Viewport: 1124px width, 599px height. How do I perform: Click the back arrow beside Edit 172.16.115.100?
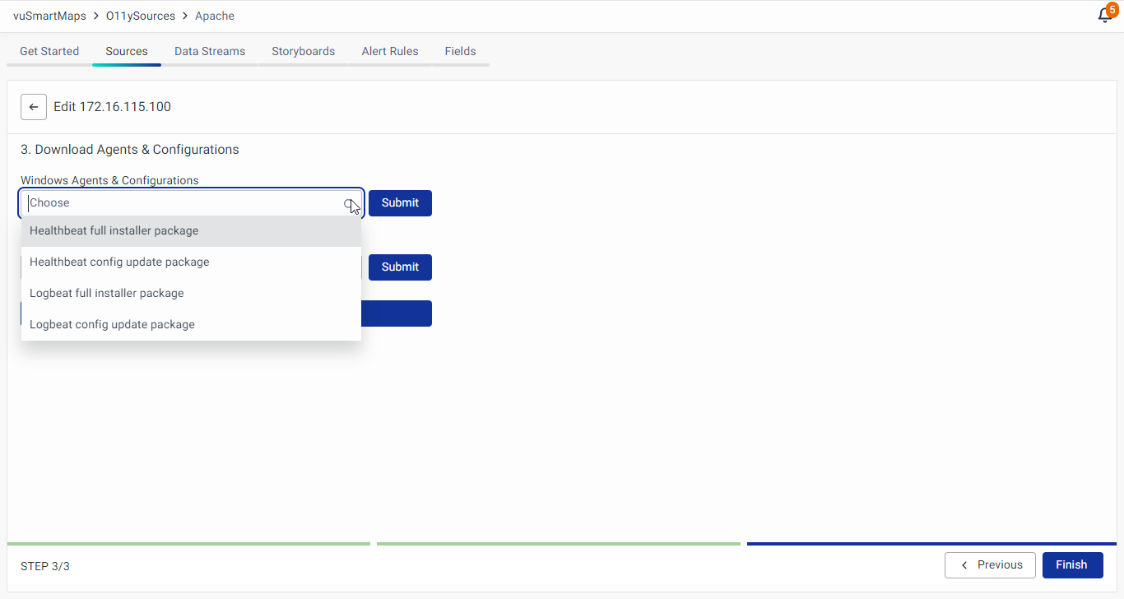point(34,107)
